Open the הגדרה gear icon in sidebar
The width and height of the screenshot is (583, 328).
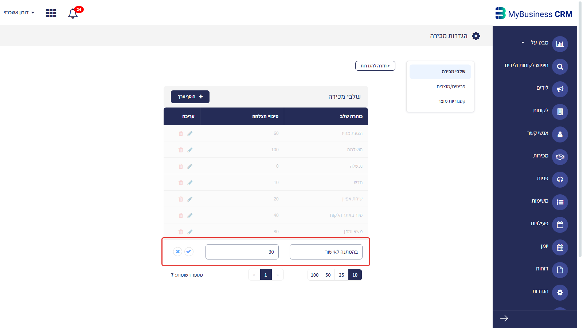click(560, 293)
